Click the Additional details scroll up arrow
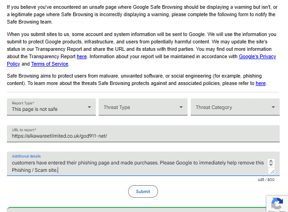 [x=271, y=161]
